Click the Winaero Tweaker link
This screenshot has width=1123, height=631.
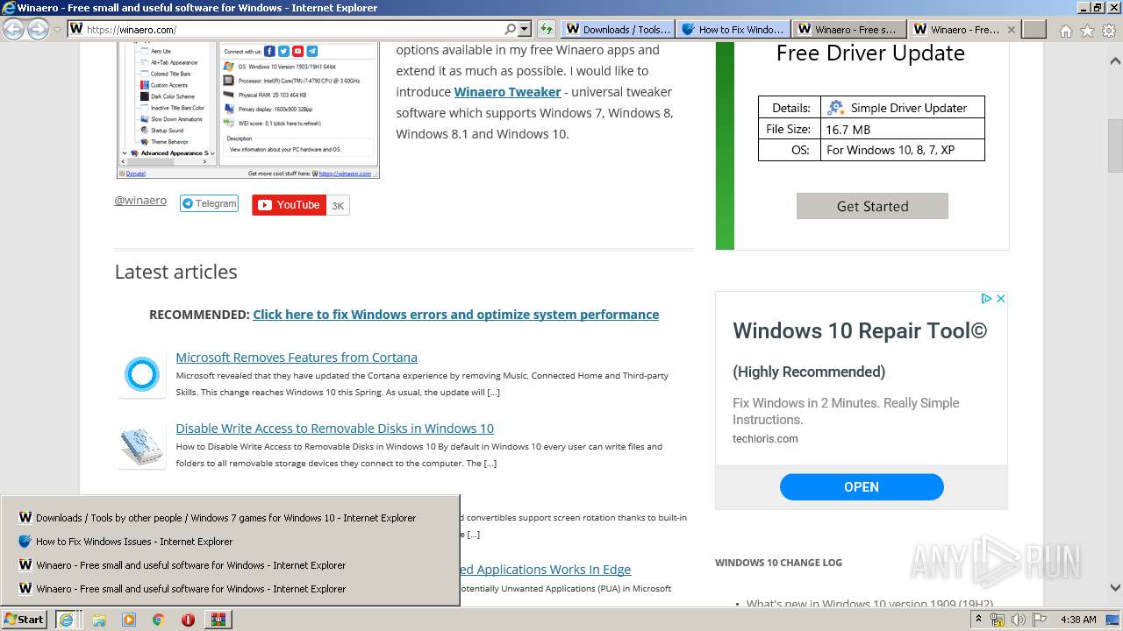pos(507,92)
